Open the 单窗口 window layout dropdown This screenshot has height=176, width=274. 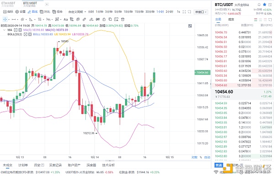(201, 12)
